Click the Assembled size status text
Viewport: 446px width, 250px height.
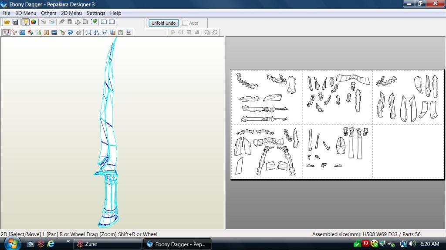[x=366, y=234]
